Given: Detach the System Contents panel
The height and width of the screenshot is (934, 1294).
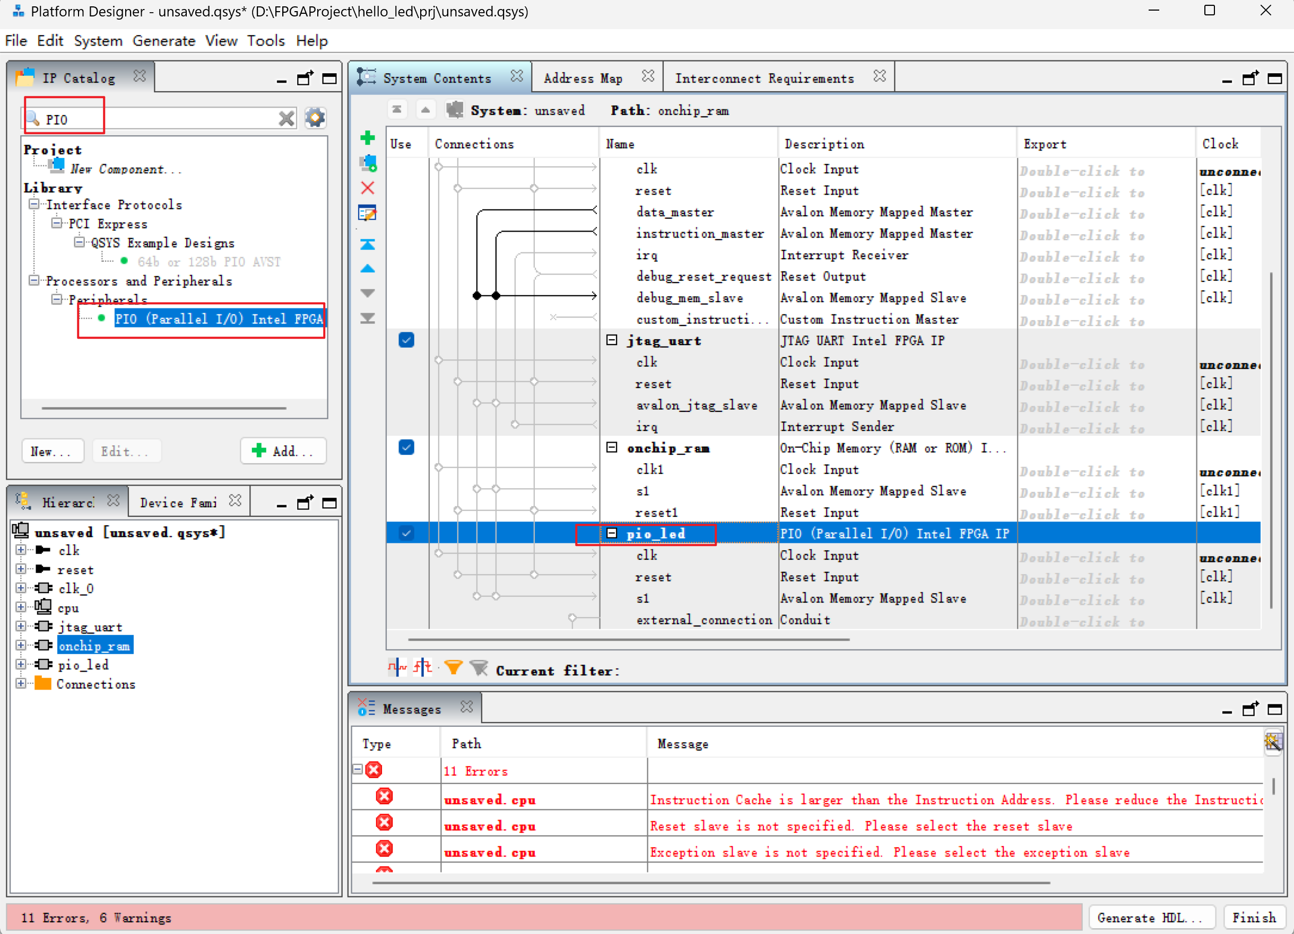Looking at the screenshot, I should (1250, 78).
